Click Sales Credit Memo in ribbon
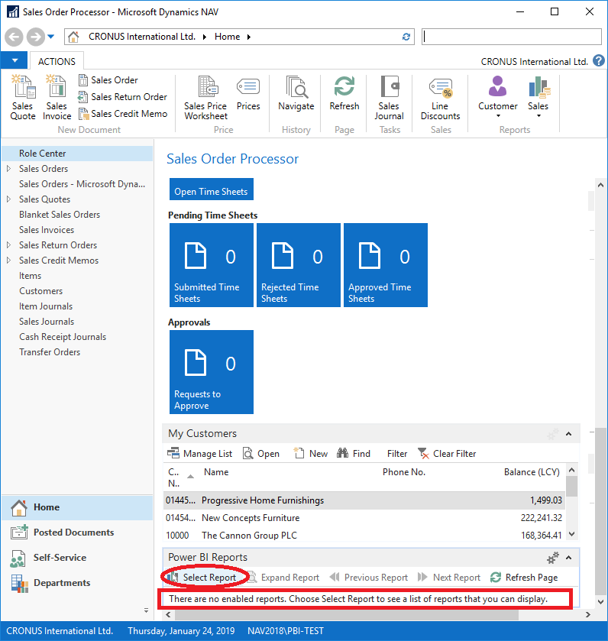Viewport: 608px width, 641px height. [123, 114]
